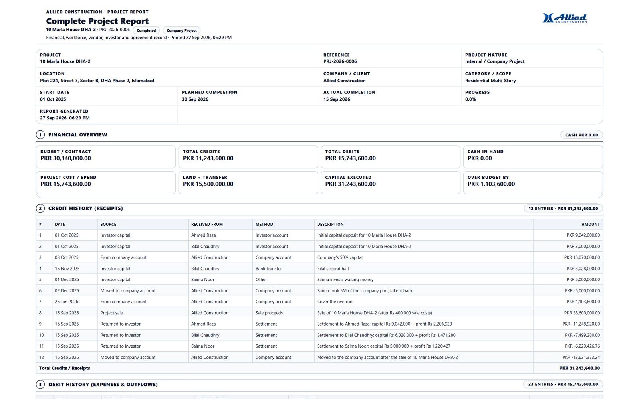The height and width of the screenshot is (399, 639).
Task: Click the Allied Construction logo
Action: [565, 18]
